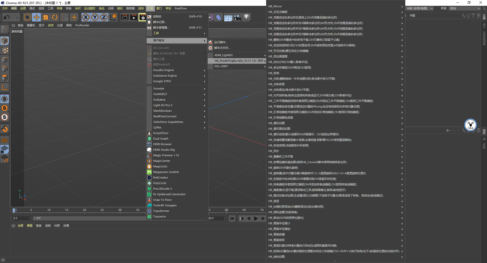Image resolution: width=487 pixels, height=263 pixels.
Task: Launch Topoformer plugin
Action: (x=177, y=211)
